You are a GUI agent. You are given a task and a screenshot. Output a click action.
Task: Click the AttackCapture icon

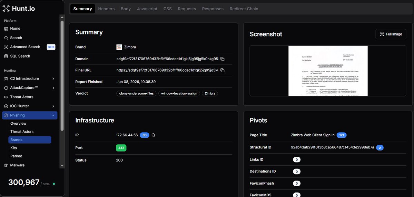[6, 88]
